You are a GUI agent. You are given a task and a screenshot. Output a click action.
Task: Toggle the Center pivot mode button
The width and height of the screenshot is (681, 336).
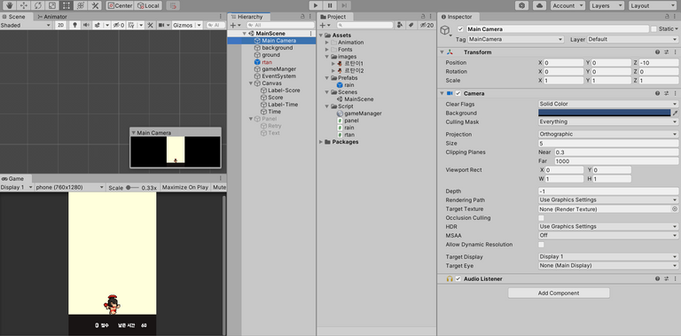point(120,5)
